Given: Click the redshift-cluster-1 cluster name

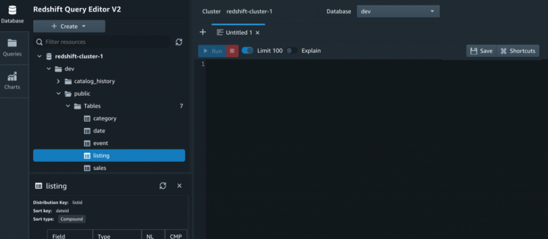Looking at the screenshot, I should (249, 11).
